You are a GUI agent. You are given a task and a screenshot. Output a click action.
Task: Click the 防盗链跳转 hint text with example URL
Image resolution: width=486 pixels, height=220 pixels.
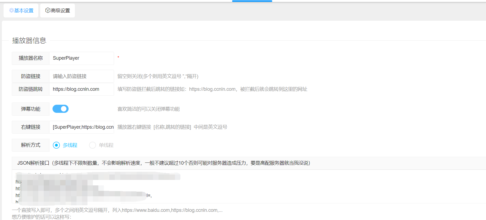(212, 89)
